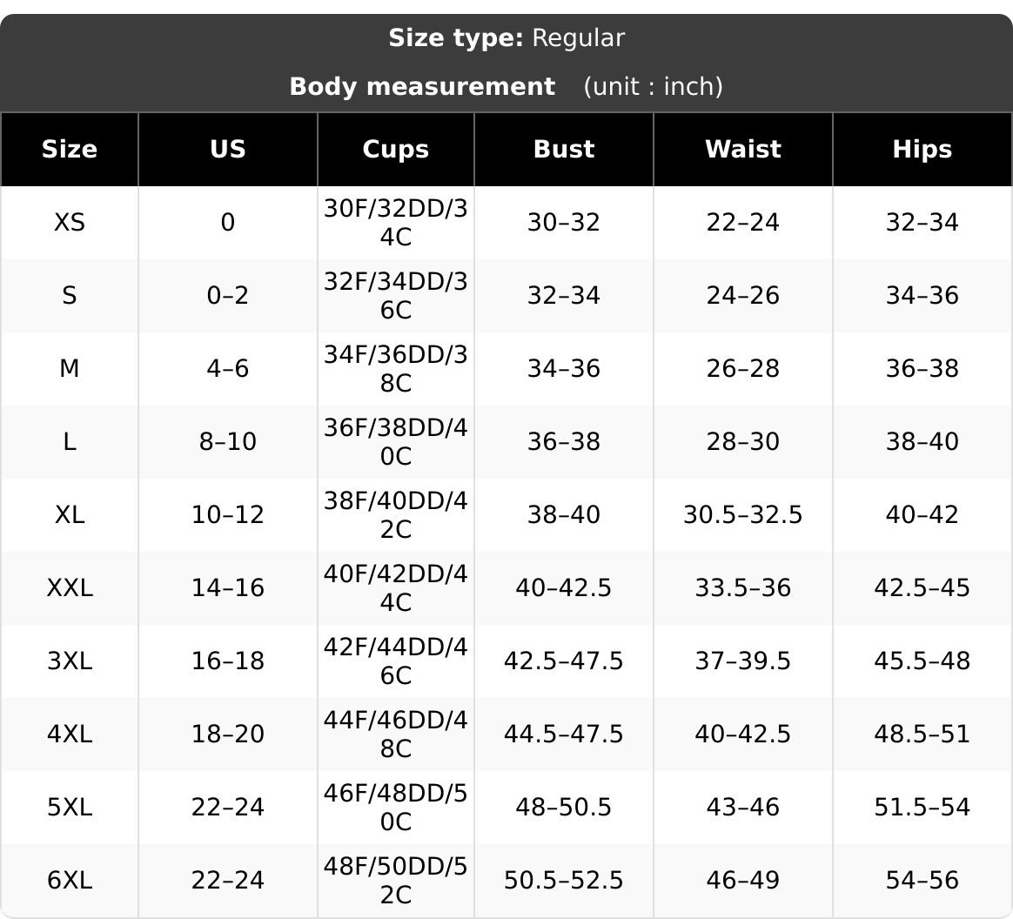Select the XXL size row label
Viewport: 1013px width, 919px height.
click(69, 587)
